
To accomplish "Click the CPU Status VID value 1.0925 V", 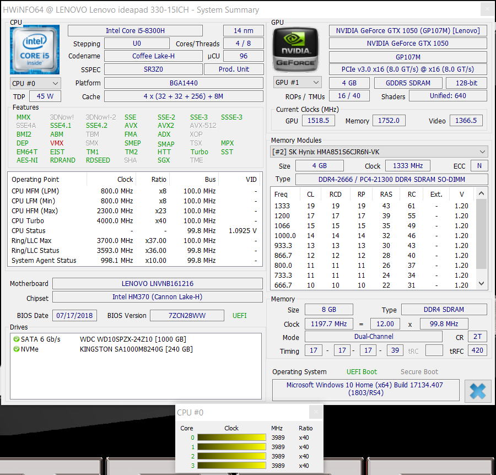I will tap(242, 231).
